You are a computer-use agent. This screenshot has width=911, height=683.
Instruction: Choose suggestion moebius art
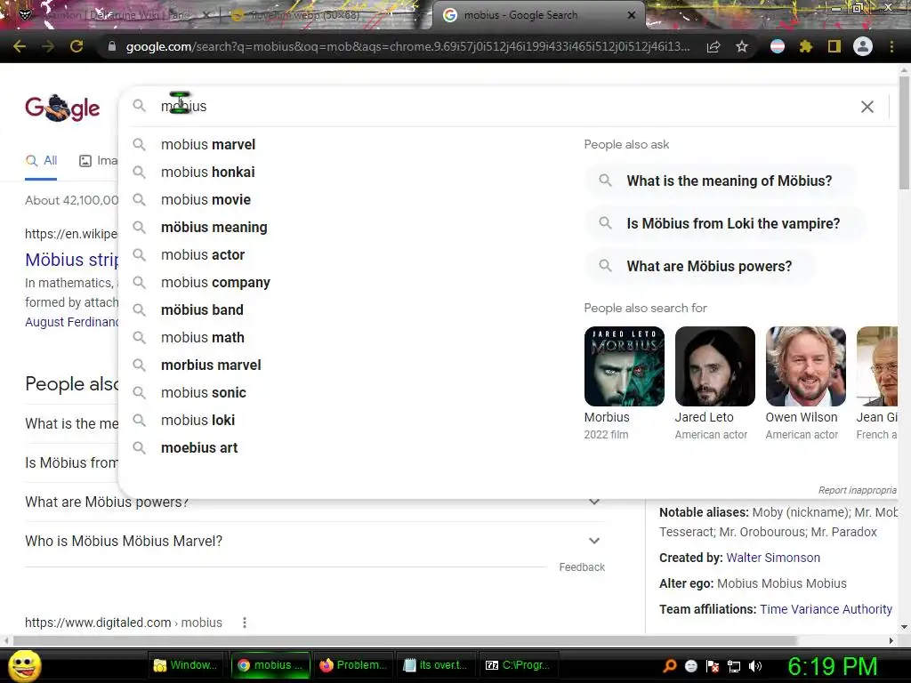point(199,448)
